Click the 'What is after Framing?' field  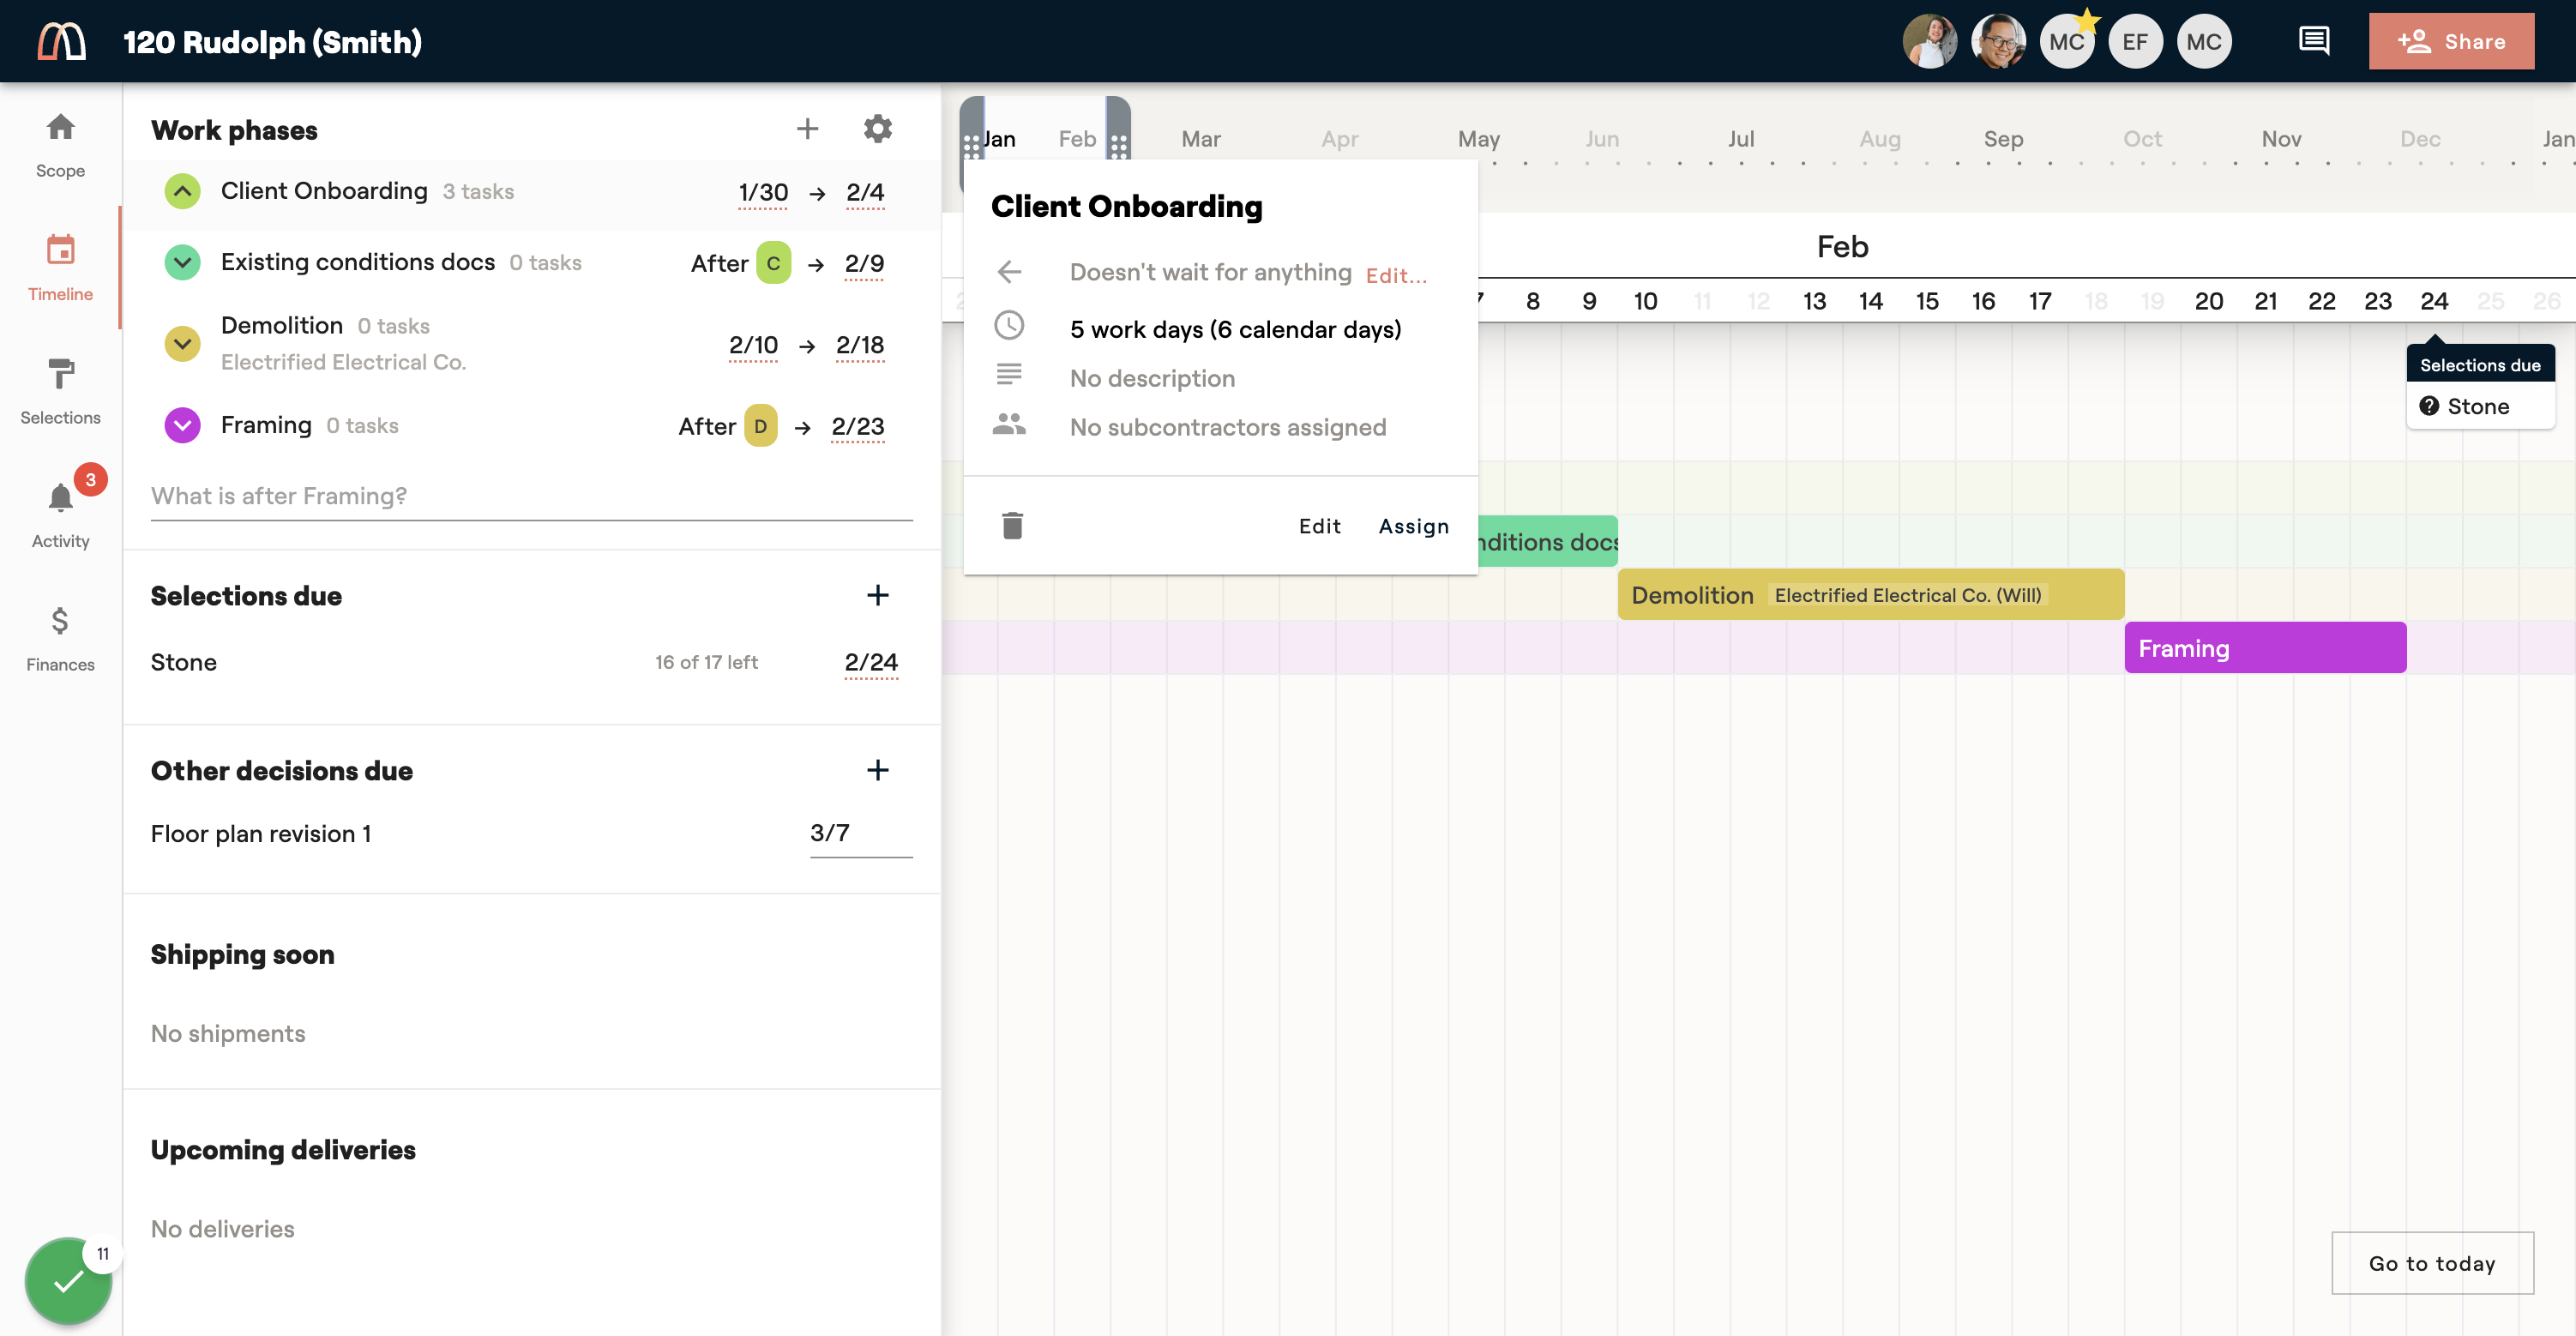[x=531, y=496]
